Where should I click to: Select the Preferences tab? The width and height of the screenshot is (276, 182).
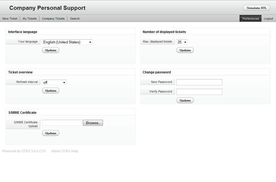coord(251,19)
